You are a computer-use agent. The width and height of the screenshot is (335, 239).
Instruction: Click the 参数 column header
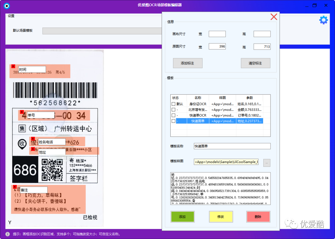pos(249,98)
